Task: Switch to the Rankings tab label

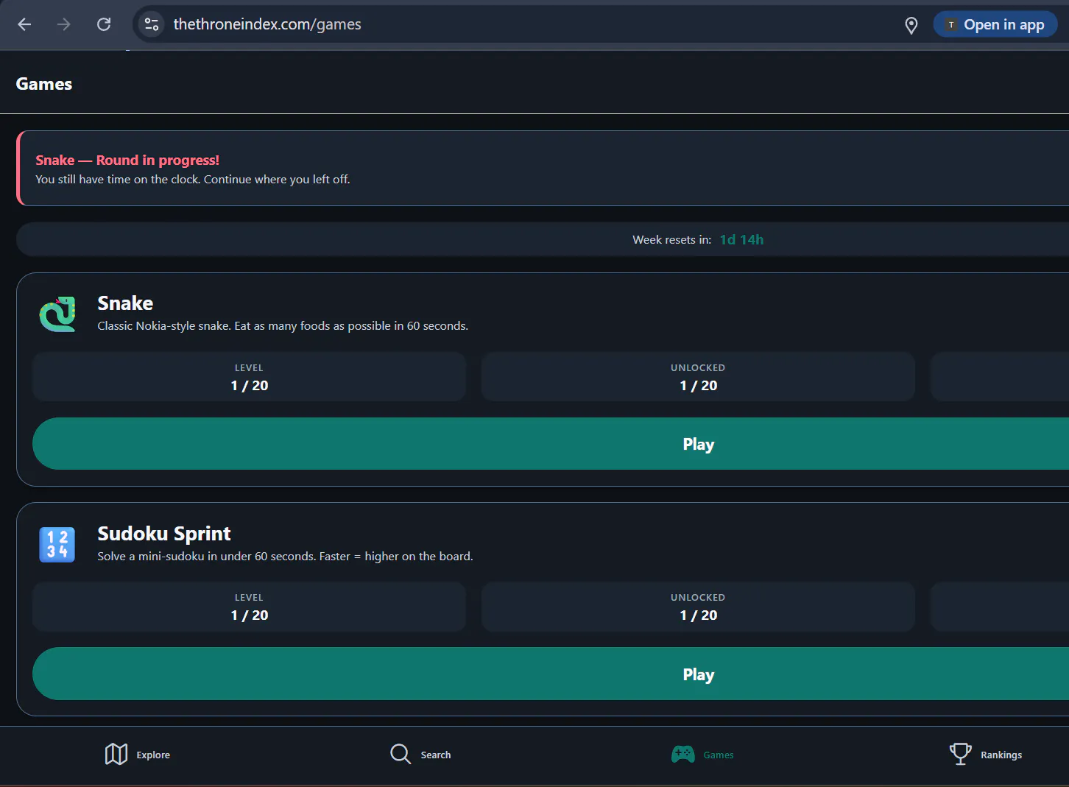Action: pos(1001,755)
